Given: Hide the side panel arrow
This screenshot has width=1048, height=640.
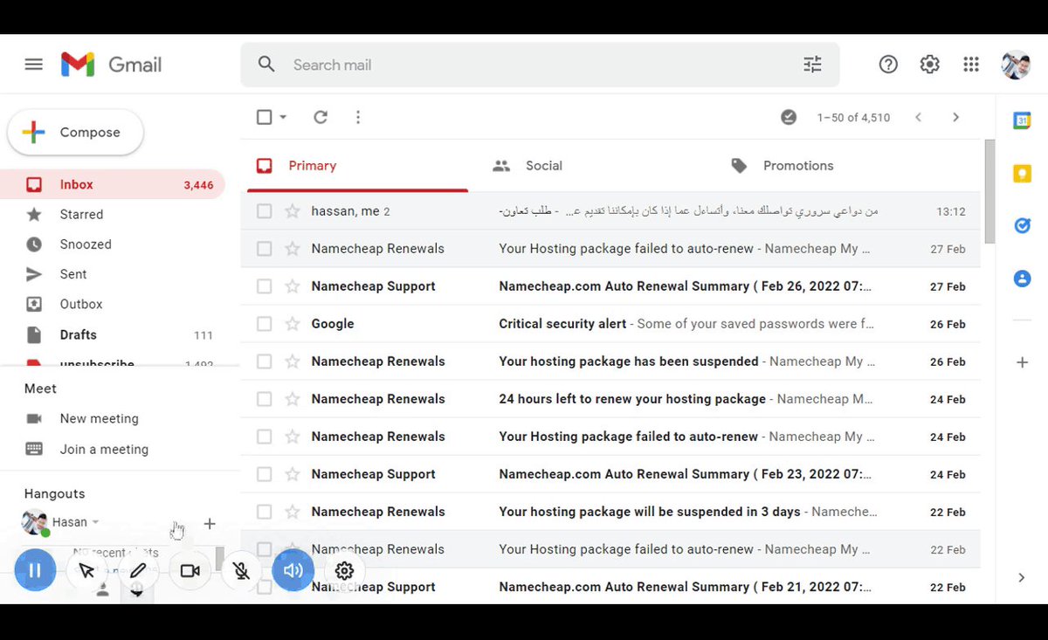Looking at the screenshot, I should click(1022, 577).
